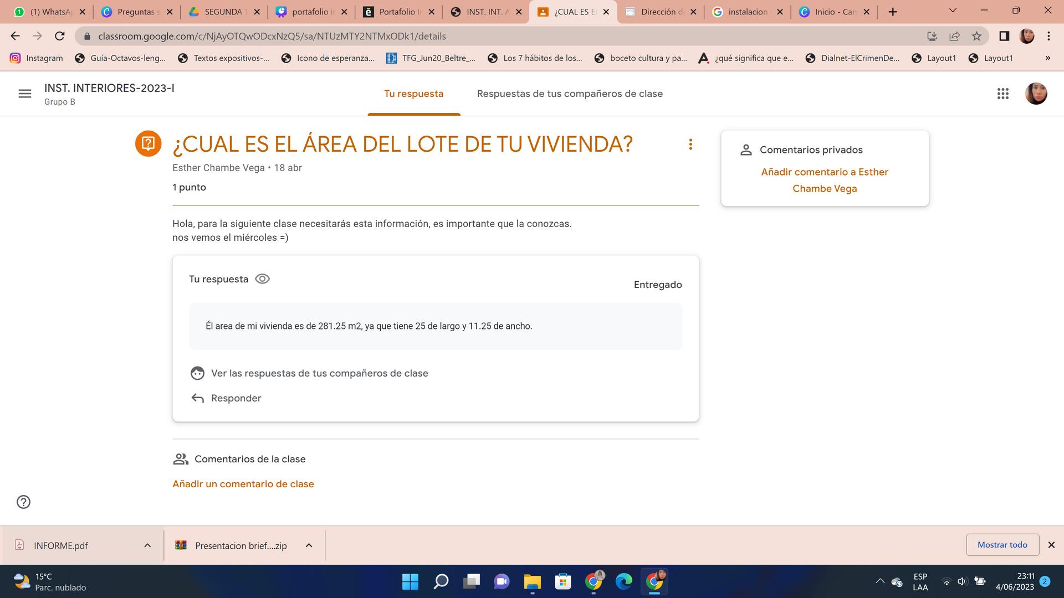
Task: Expand the INFORME.pdf download options chevron
Action: coord(147,545)
